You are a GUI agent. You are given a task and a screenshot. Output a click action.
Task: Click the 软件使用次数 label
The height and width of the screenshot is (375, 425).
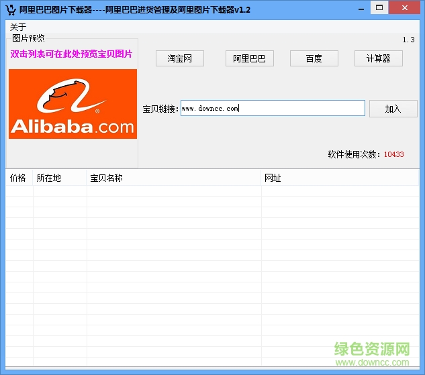point(352,154)
